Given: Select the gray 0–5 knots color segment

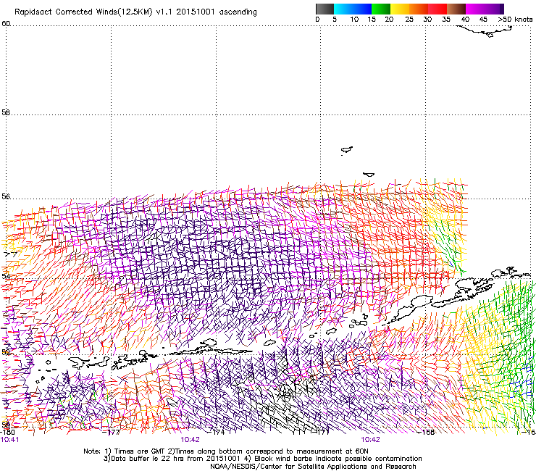Looking at the screenshot, I should click(324, 9).
